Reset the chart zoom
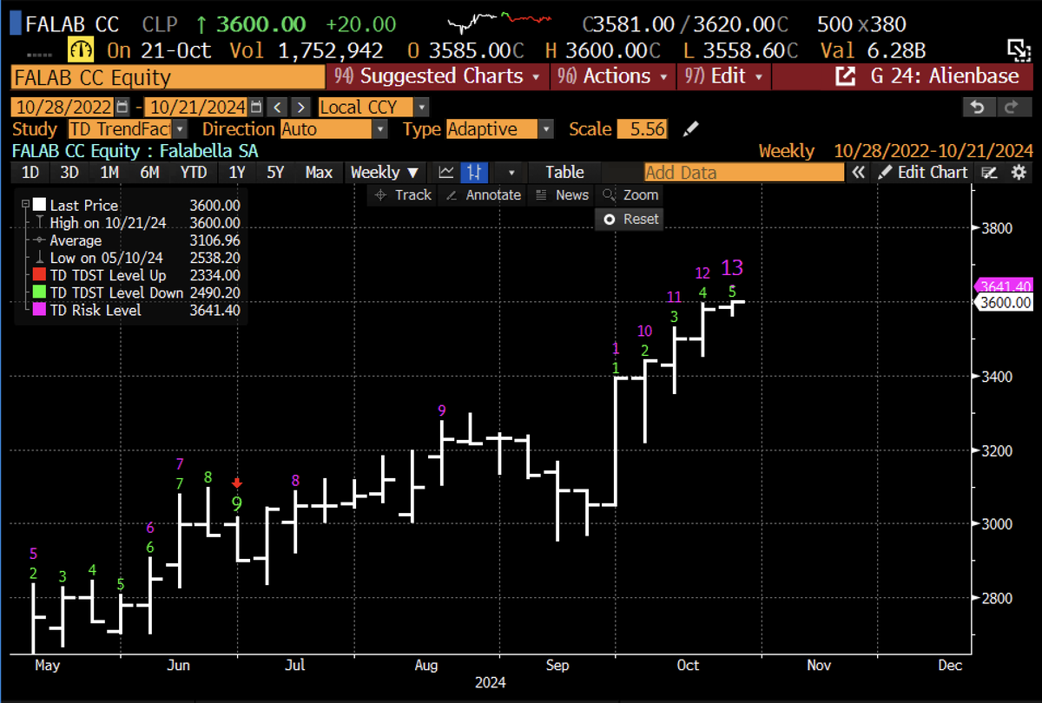 point(630,219)
